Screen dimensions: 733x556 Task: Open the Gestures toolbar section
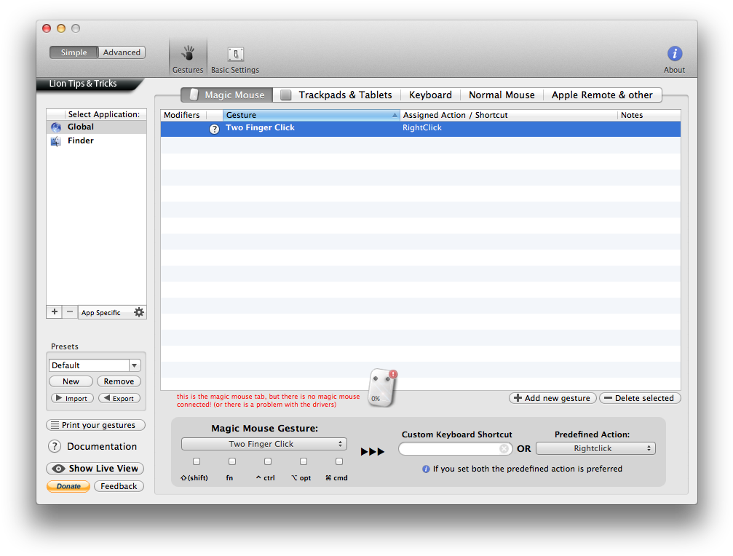pos(188,60)
